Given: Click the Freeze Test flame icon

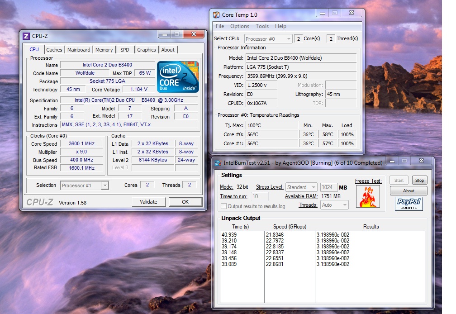Looking at the screenshot, I should click(368, 196).
